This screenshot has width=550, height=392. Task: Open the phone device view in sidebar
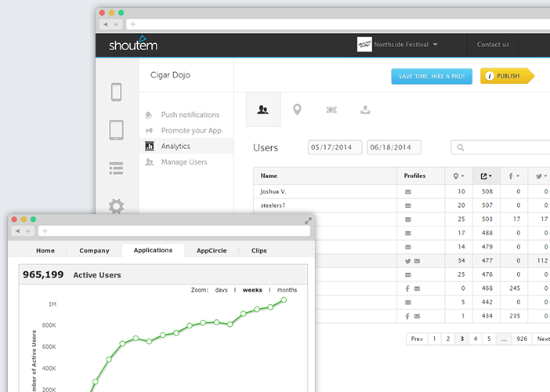tap(117, 92)
